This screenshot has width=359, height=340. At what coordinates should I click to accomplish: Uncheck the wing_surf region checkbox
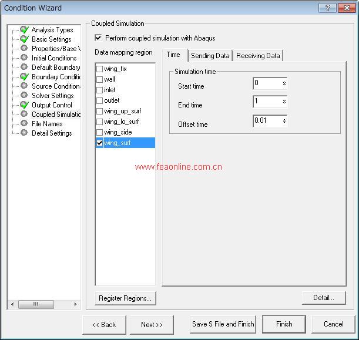point(99,143)
